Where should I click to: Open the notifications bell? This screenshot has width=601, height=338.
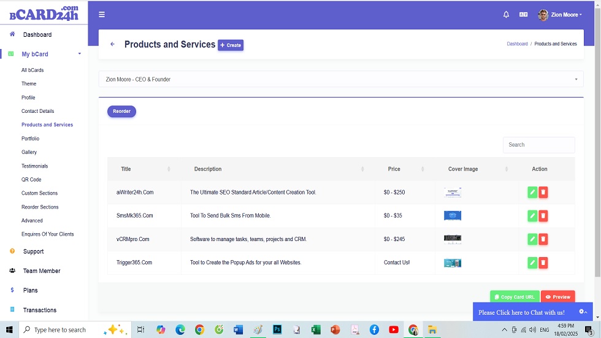tap(506, 15)
